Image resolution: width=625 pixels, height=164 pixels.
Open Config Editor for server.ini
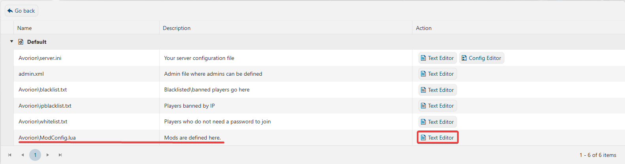(x=481, y=58)
